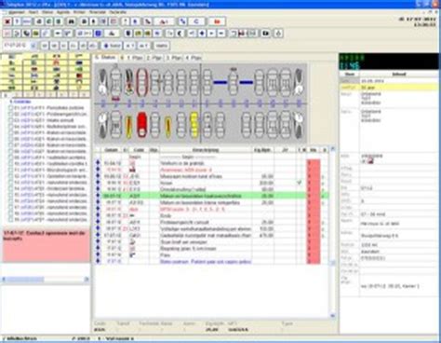The height and width of the screenshot is (343, 441).
Task: Open search with the binoculars icon
Action: tap(71, 21)
